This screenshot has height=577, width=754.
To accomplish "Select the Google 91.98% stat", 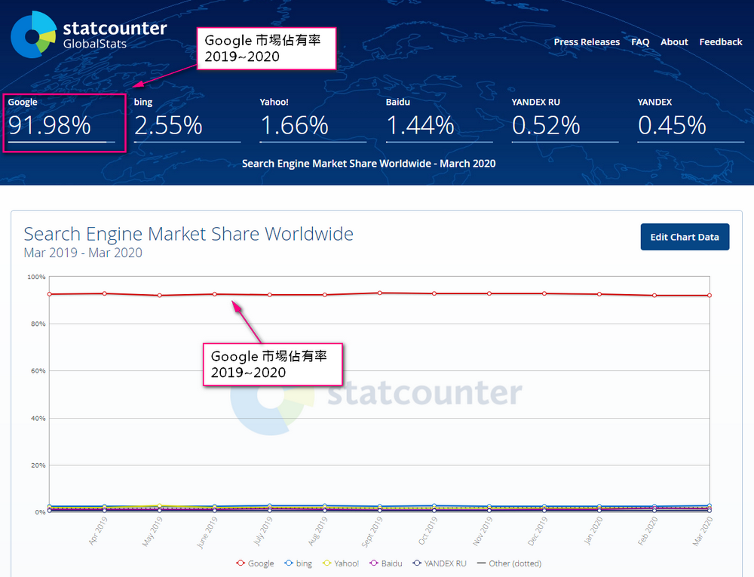I will click(62, 119).
